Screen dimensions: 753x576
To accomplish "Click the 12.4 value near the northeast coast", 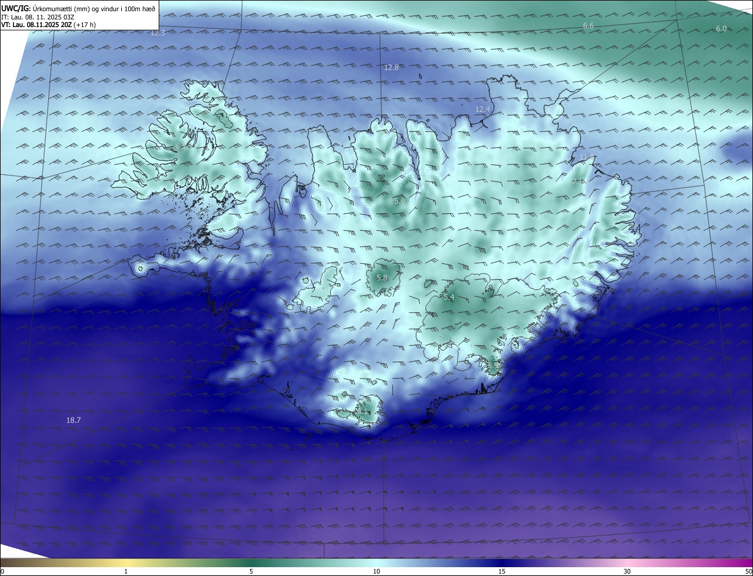I will tap(482, 109).
